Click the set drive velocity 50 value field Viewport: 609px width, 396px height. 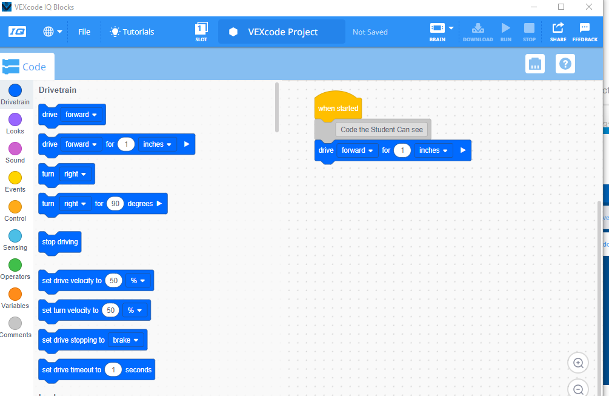point(113,281)
